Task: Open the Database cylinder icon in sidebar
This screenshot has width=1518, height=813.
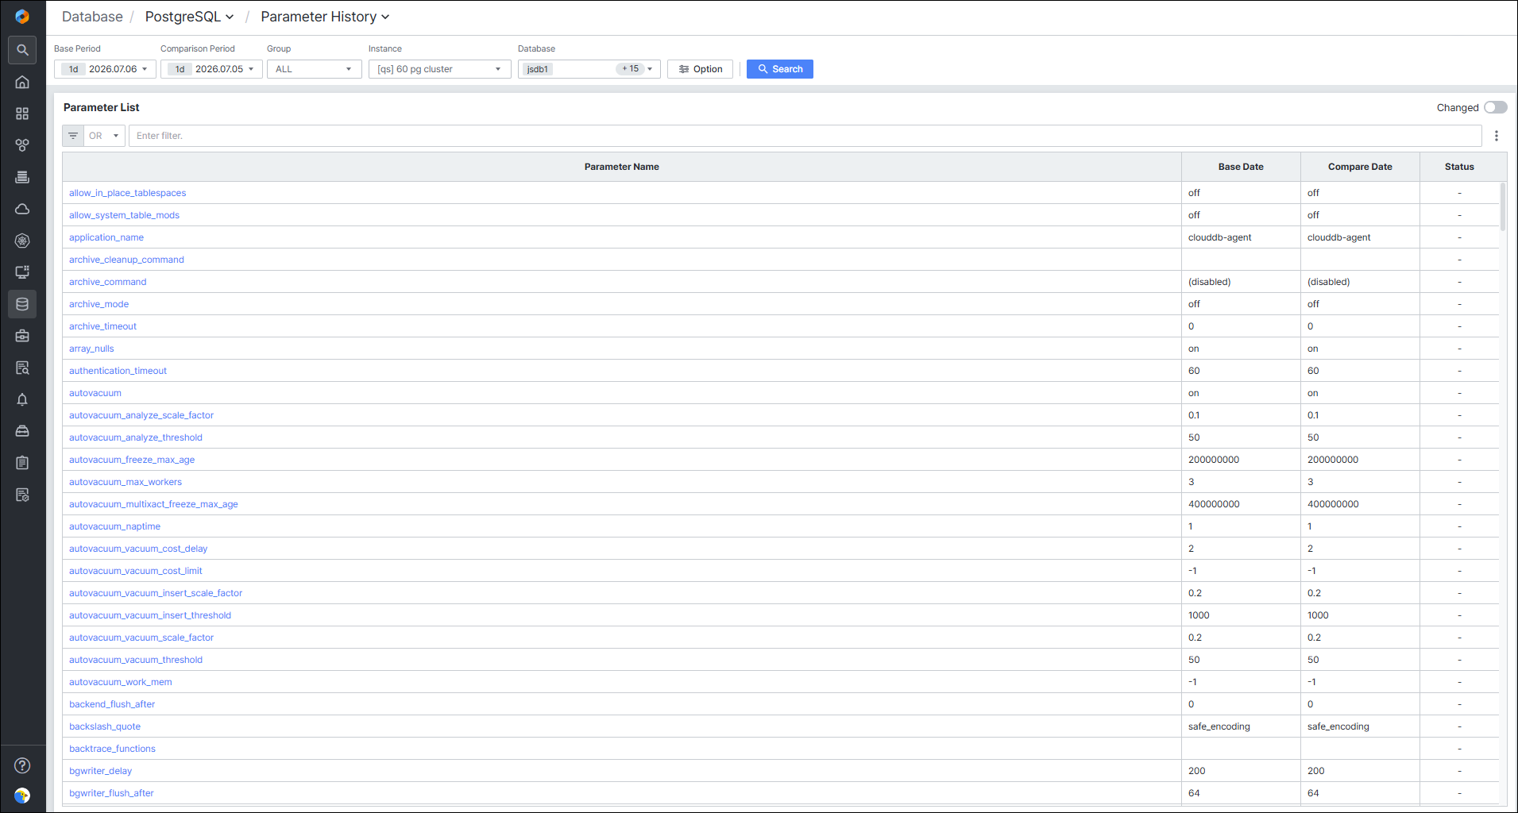Action: 22,304
